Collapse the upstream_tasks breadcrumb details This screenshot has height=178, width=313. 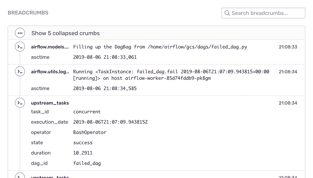click(50, 103)
